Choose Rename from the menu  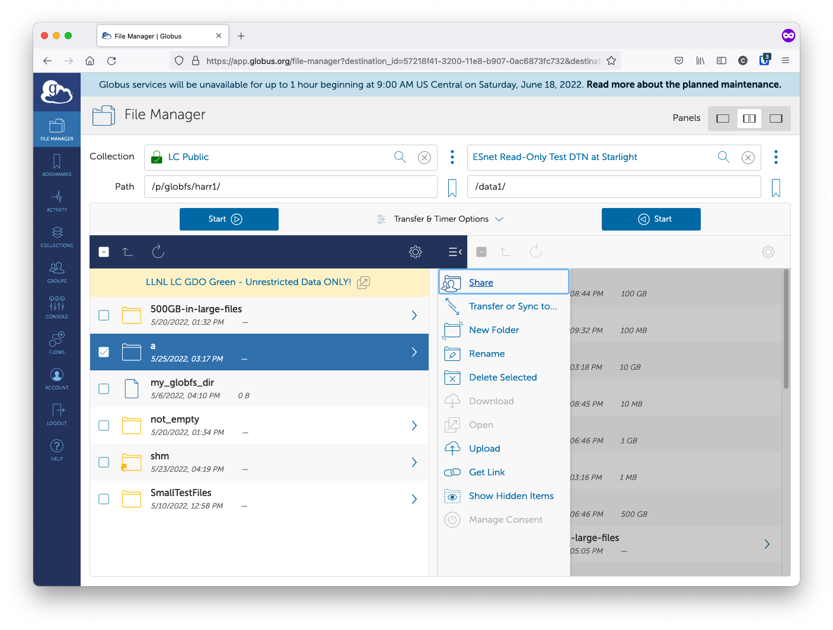click(x=504, y=354)
